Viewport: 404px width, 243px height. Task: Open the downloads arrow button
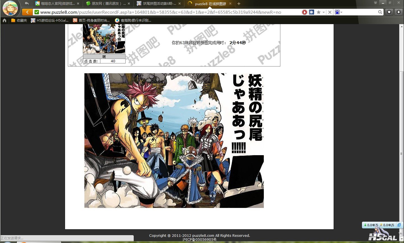(x=399, y=12)
